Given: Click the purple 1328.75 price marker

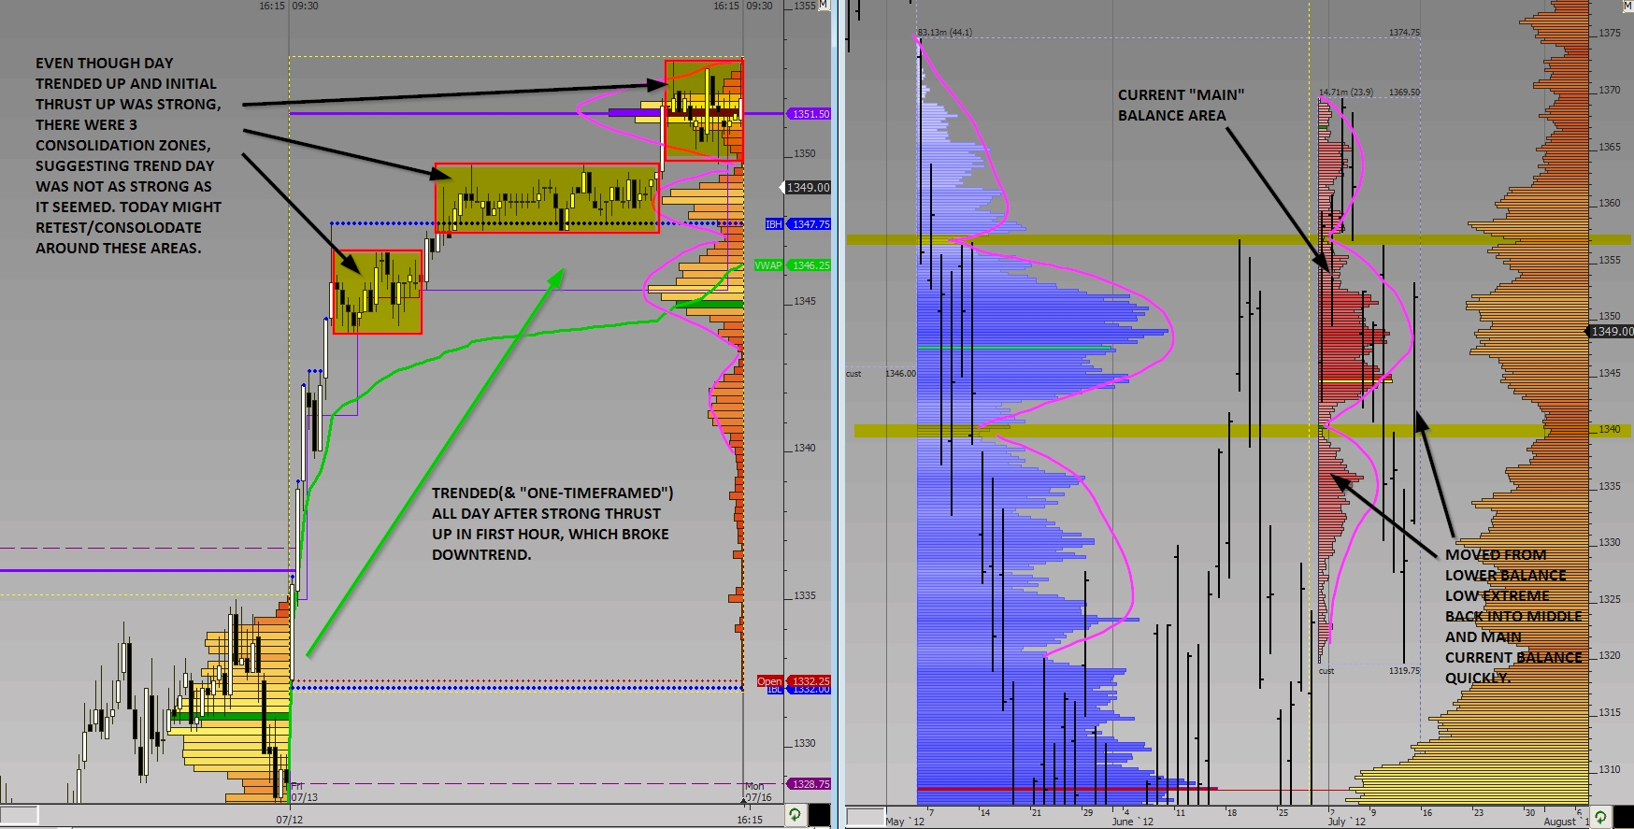Looking at the screenshot, I should coord(810,784).
